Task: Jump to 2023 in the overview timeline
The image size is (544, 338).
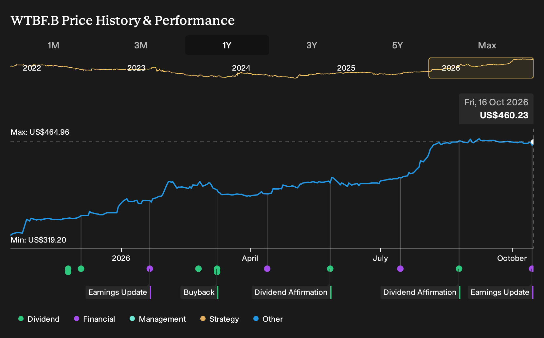Action: pos(136,68)
